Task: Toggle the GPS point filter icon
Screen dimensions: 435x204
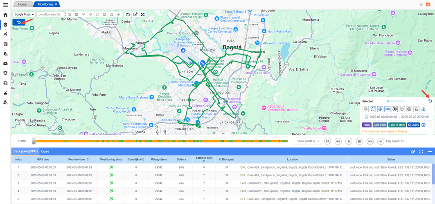Action: [380, 109]
